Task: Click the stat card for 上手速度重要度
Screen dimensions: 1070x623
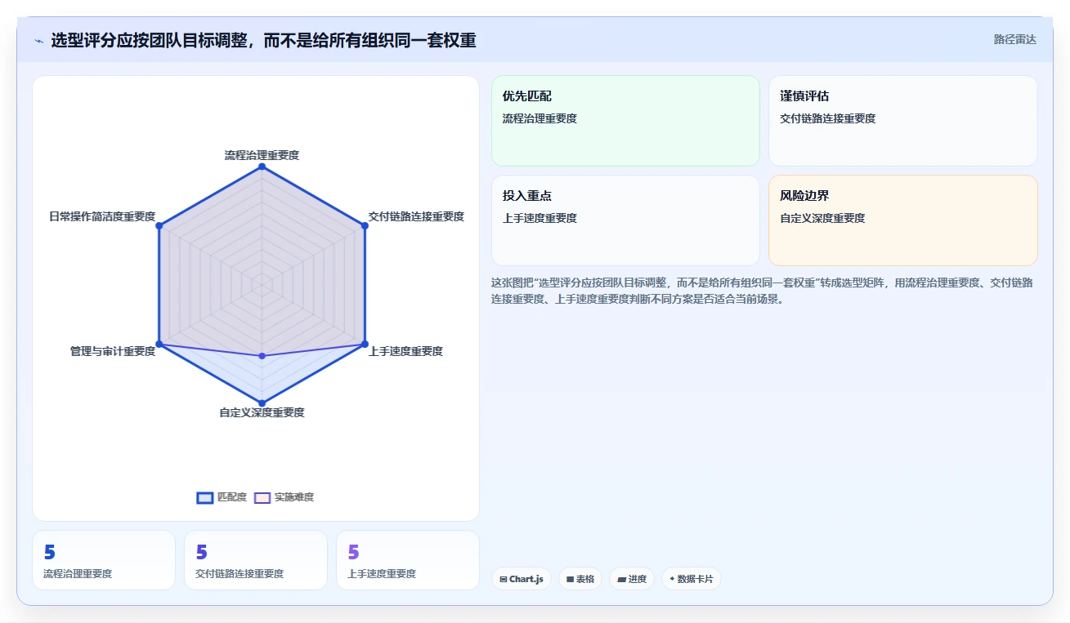Action: point(408,560)
